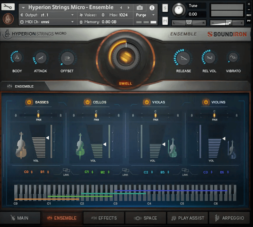Select the Rel Vol knob

coord(209,57)
